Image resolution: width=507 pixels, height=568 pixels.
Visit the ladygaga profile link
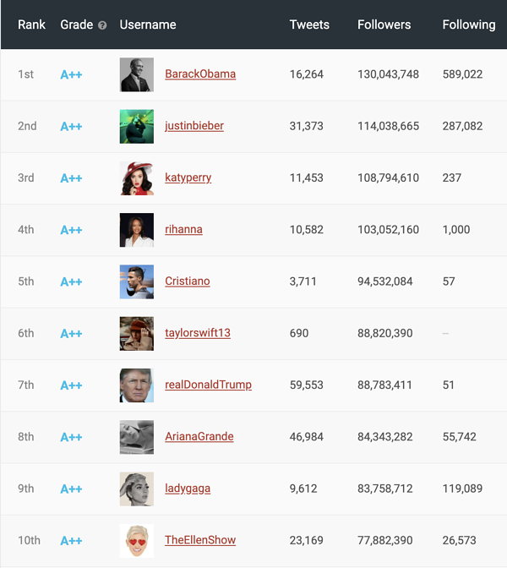188,489
